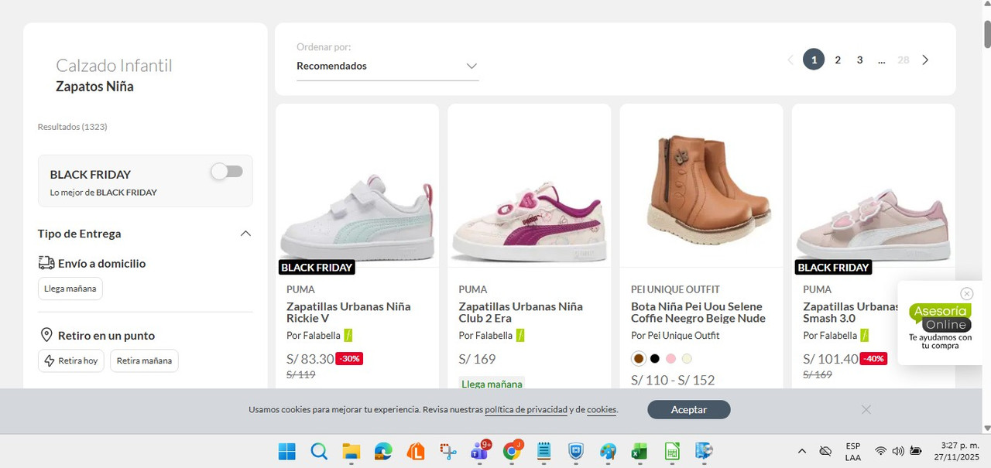Select the Llega mañana delivery filter
991x468 pixels.
pos(70,289)
